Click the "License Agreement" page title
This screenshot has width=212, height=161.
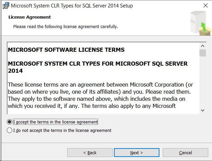point(30,17)
